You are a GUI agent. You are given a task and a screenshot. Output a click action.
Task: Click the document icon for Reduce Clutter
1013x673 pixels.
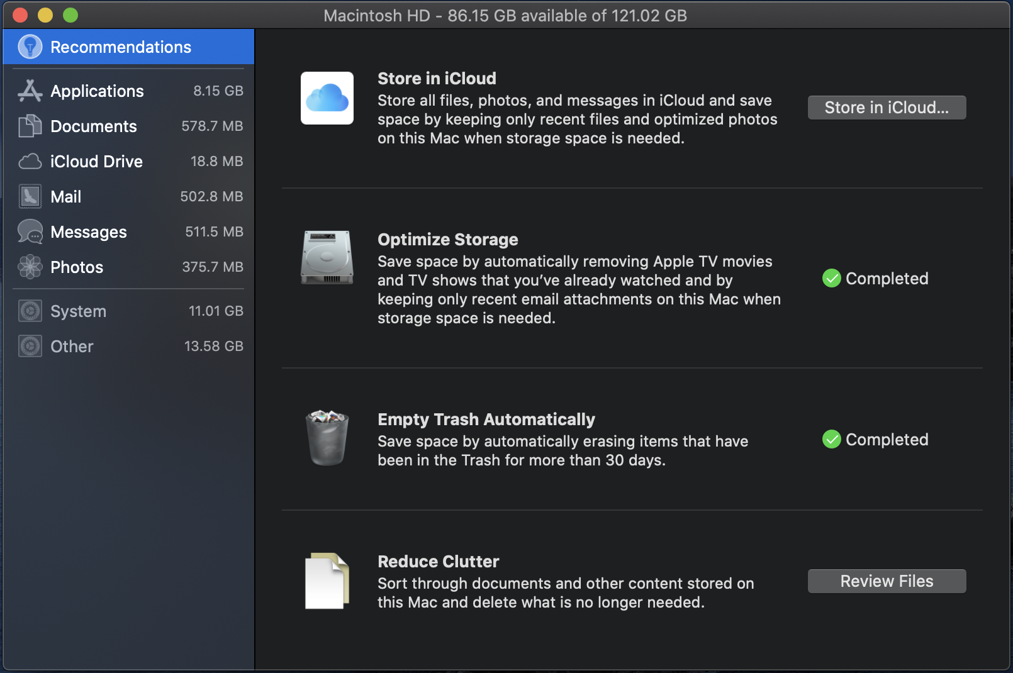pos(327,581)
